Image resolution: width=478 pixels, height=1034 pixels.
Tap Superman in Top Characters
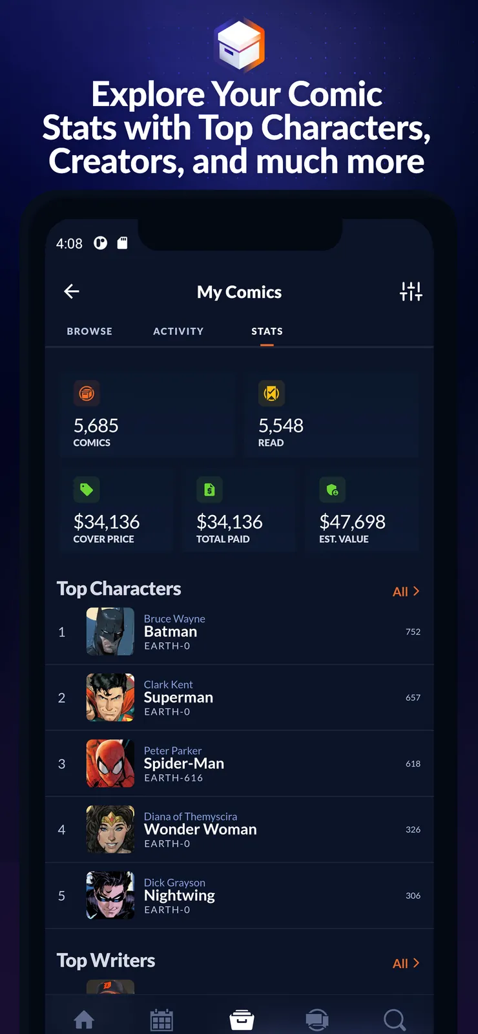(178, 697)
